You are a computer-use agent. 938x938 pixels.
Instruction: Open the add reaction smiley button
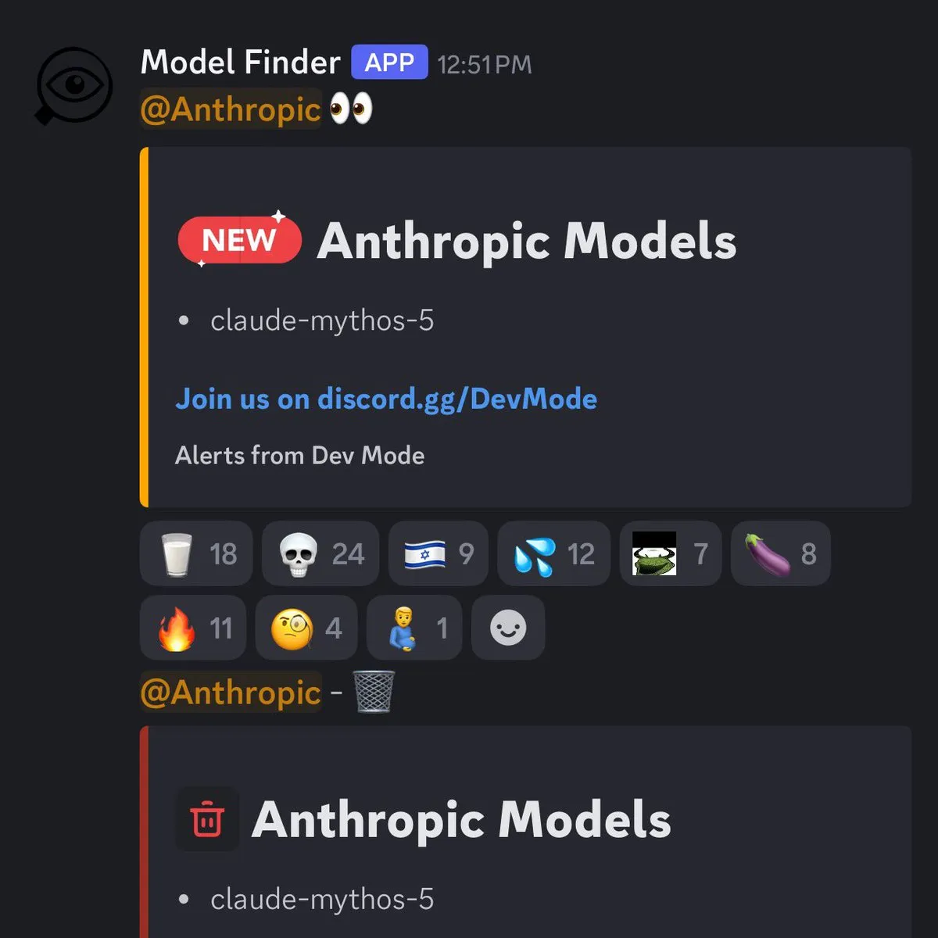[x=508, y=628]
